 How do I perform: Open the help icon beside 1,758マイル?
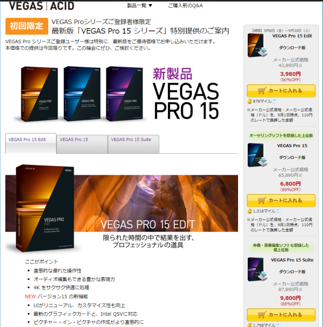(x=278, y=325)
